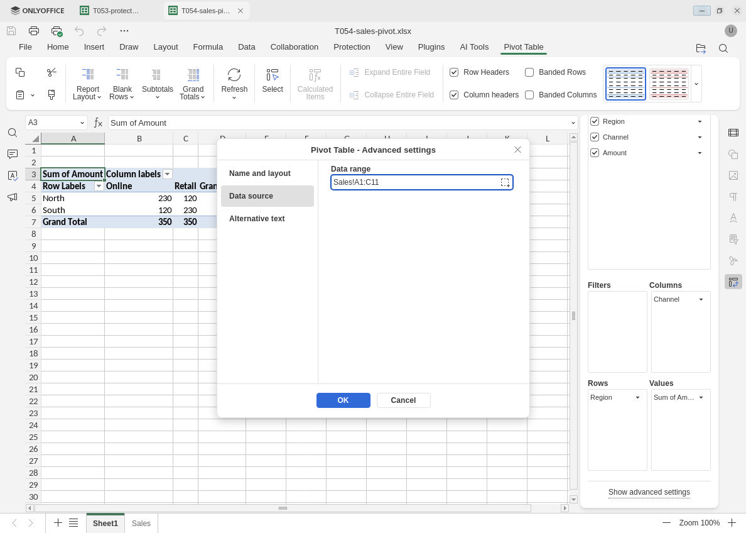
Task: Switch to the Data ribbon tab
Action: 246,47
